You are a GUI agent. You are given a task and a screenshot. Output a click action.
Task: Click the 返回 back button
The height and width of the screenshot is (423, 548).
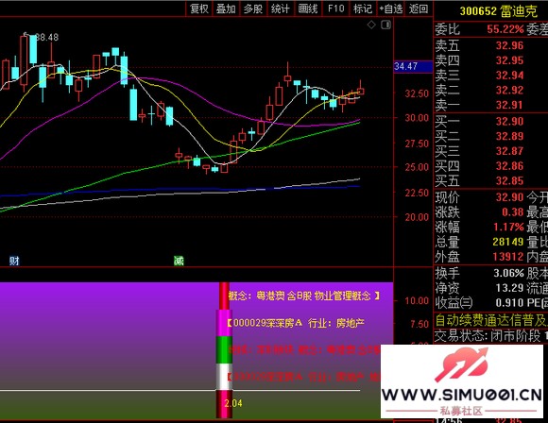coord(419,8)
